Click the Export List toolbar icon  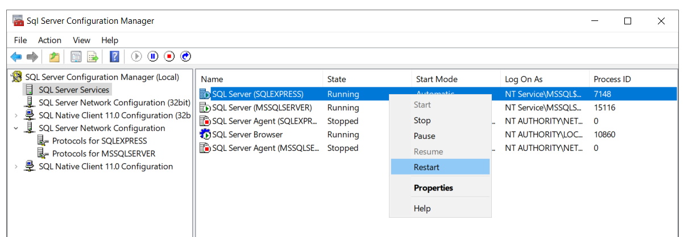tap(92, 57)
